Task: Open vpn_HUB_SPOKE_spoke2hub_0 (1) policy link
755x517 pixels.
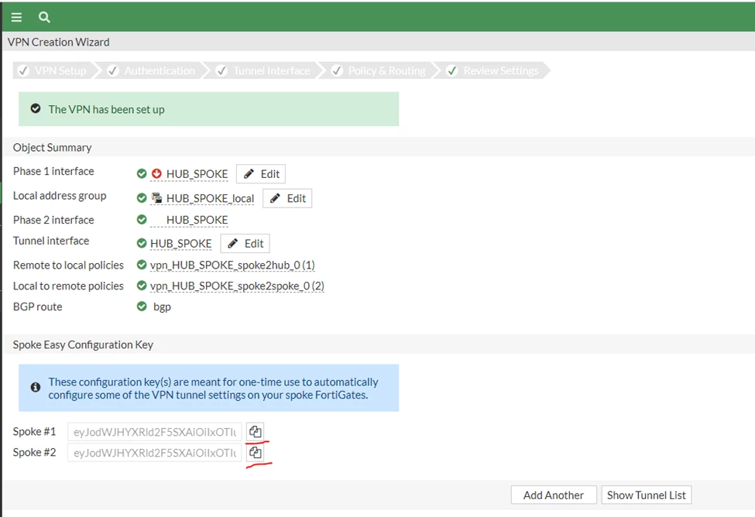Action: pos(232,265)
